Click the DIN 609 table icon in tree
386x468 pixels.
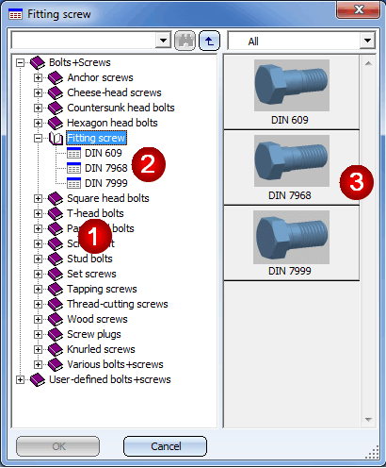73,153
